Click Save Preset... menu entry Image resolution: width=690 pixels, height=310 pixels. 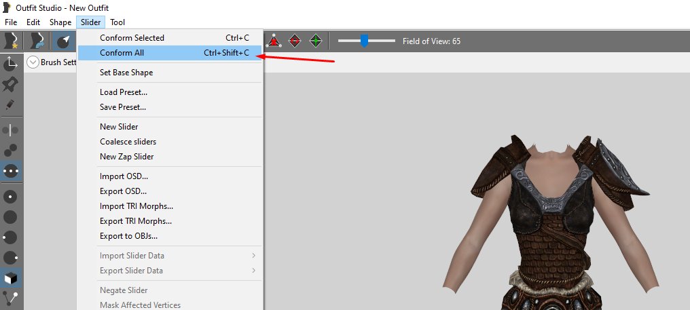(170, 107)
